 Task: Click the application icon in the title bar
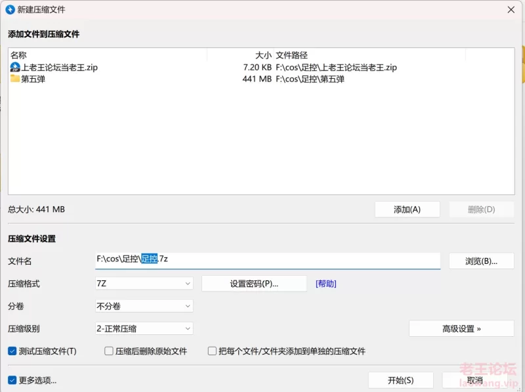9,10
